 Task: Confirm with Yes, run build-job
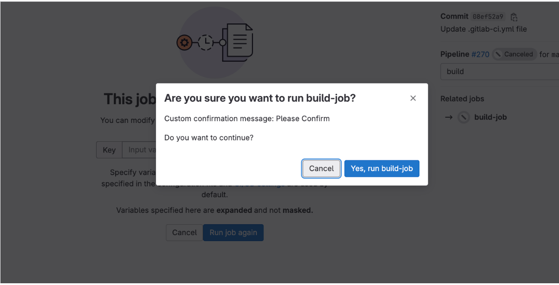coord(382,169)
